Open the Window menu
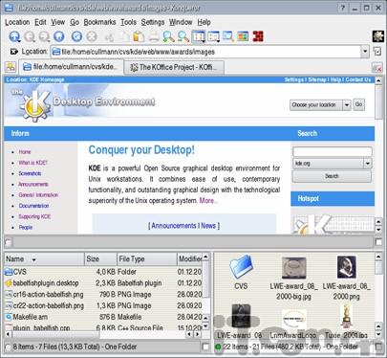The width and height of the screenshot is (387, 358). click(181, 22)
